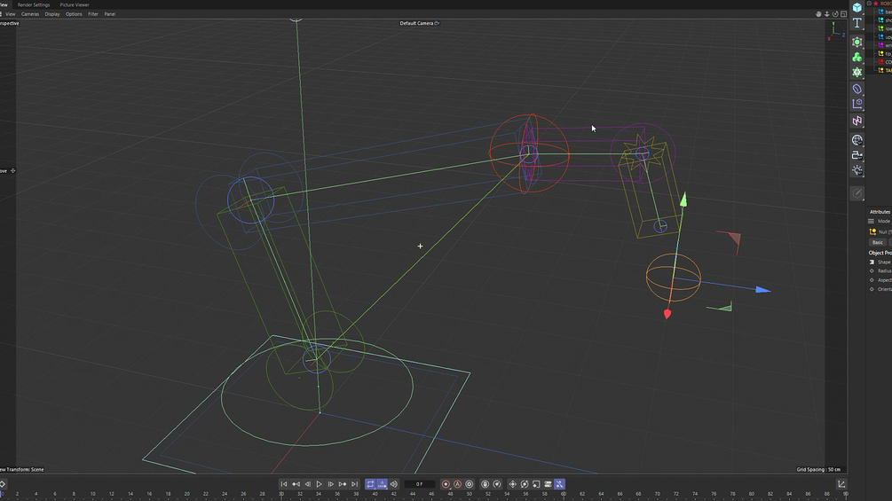
Task: Click the viewport axis orientation gizmo
Action: 836,31
